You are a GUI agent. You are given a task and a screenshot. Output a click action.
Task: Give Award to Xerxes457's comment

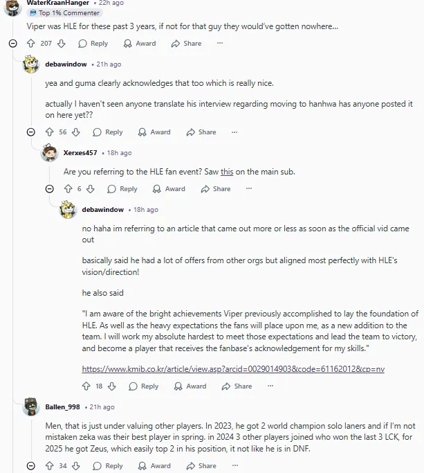pyautogui.click(x=169, y=189)
